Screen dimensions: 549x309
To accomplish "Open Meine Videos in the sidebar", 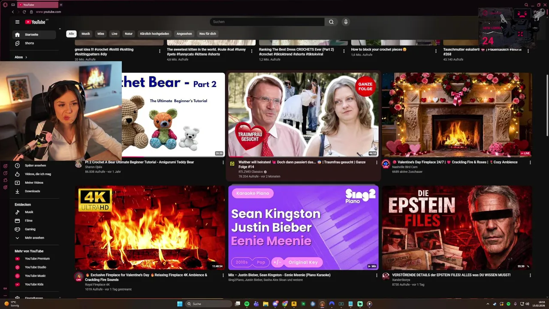I will [x=34, y=182].
